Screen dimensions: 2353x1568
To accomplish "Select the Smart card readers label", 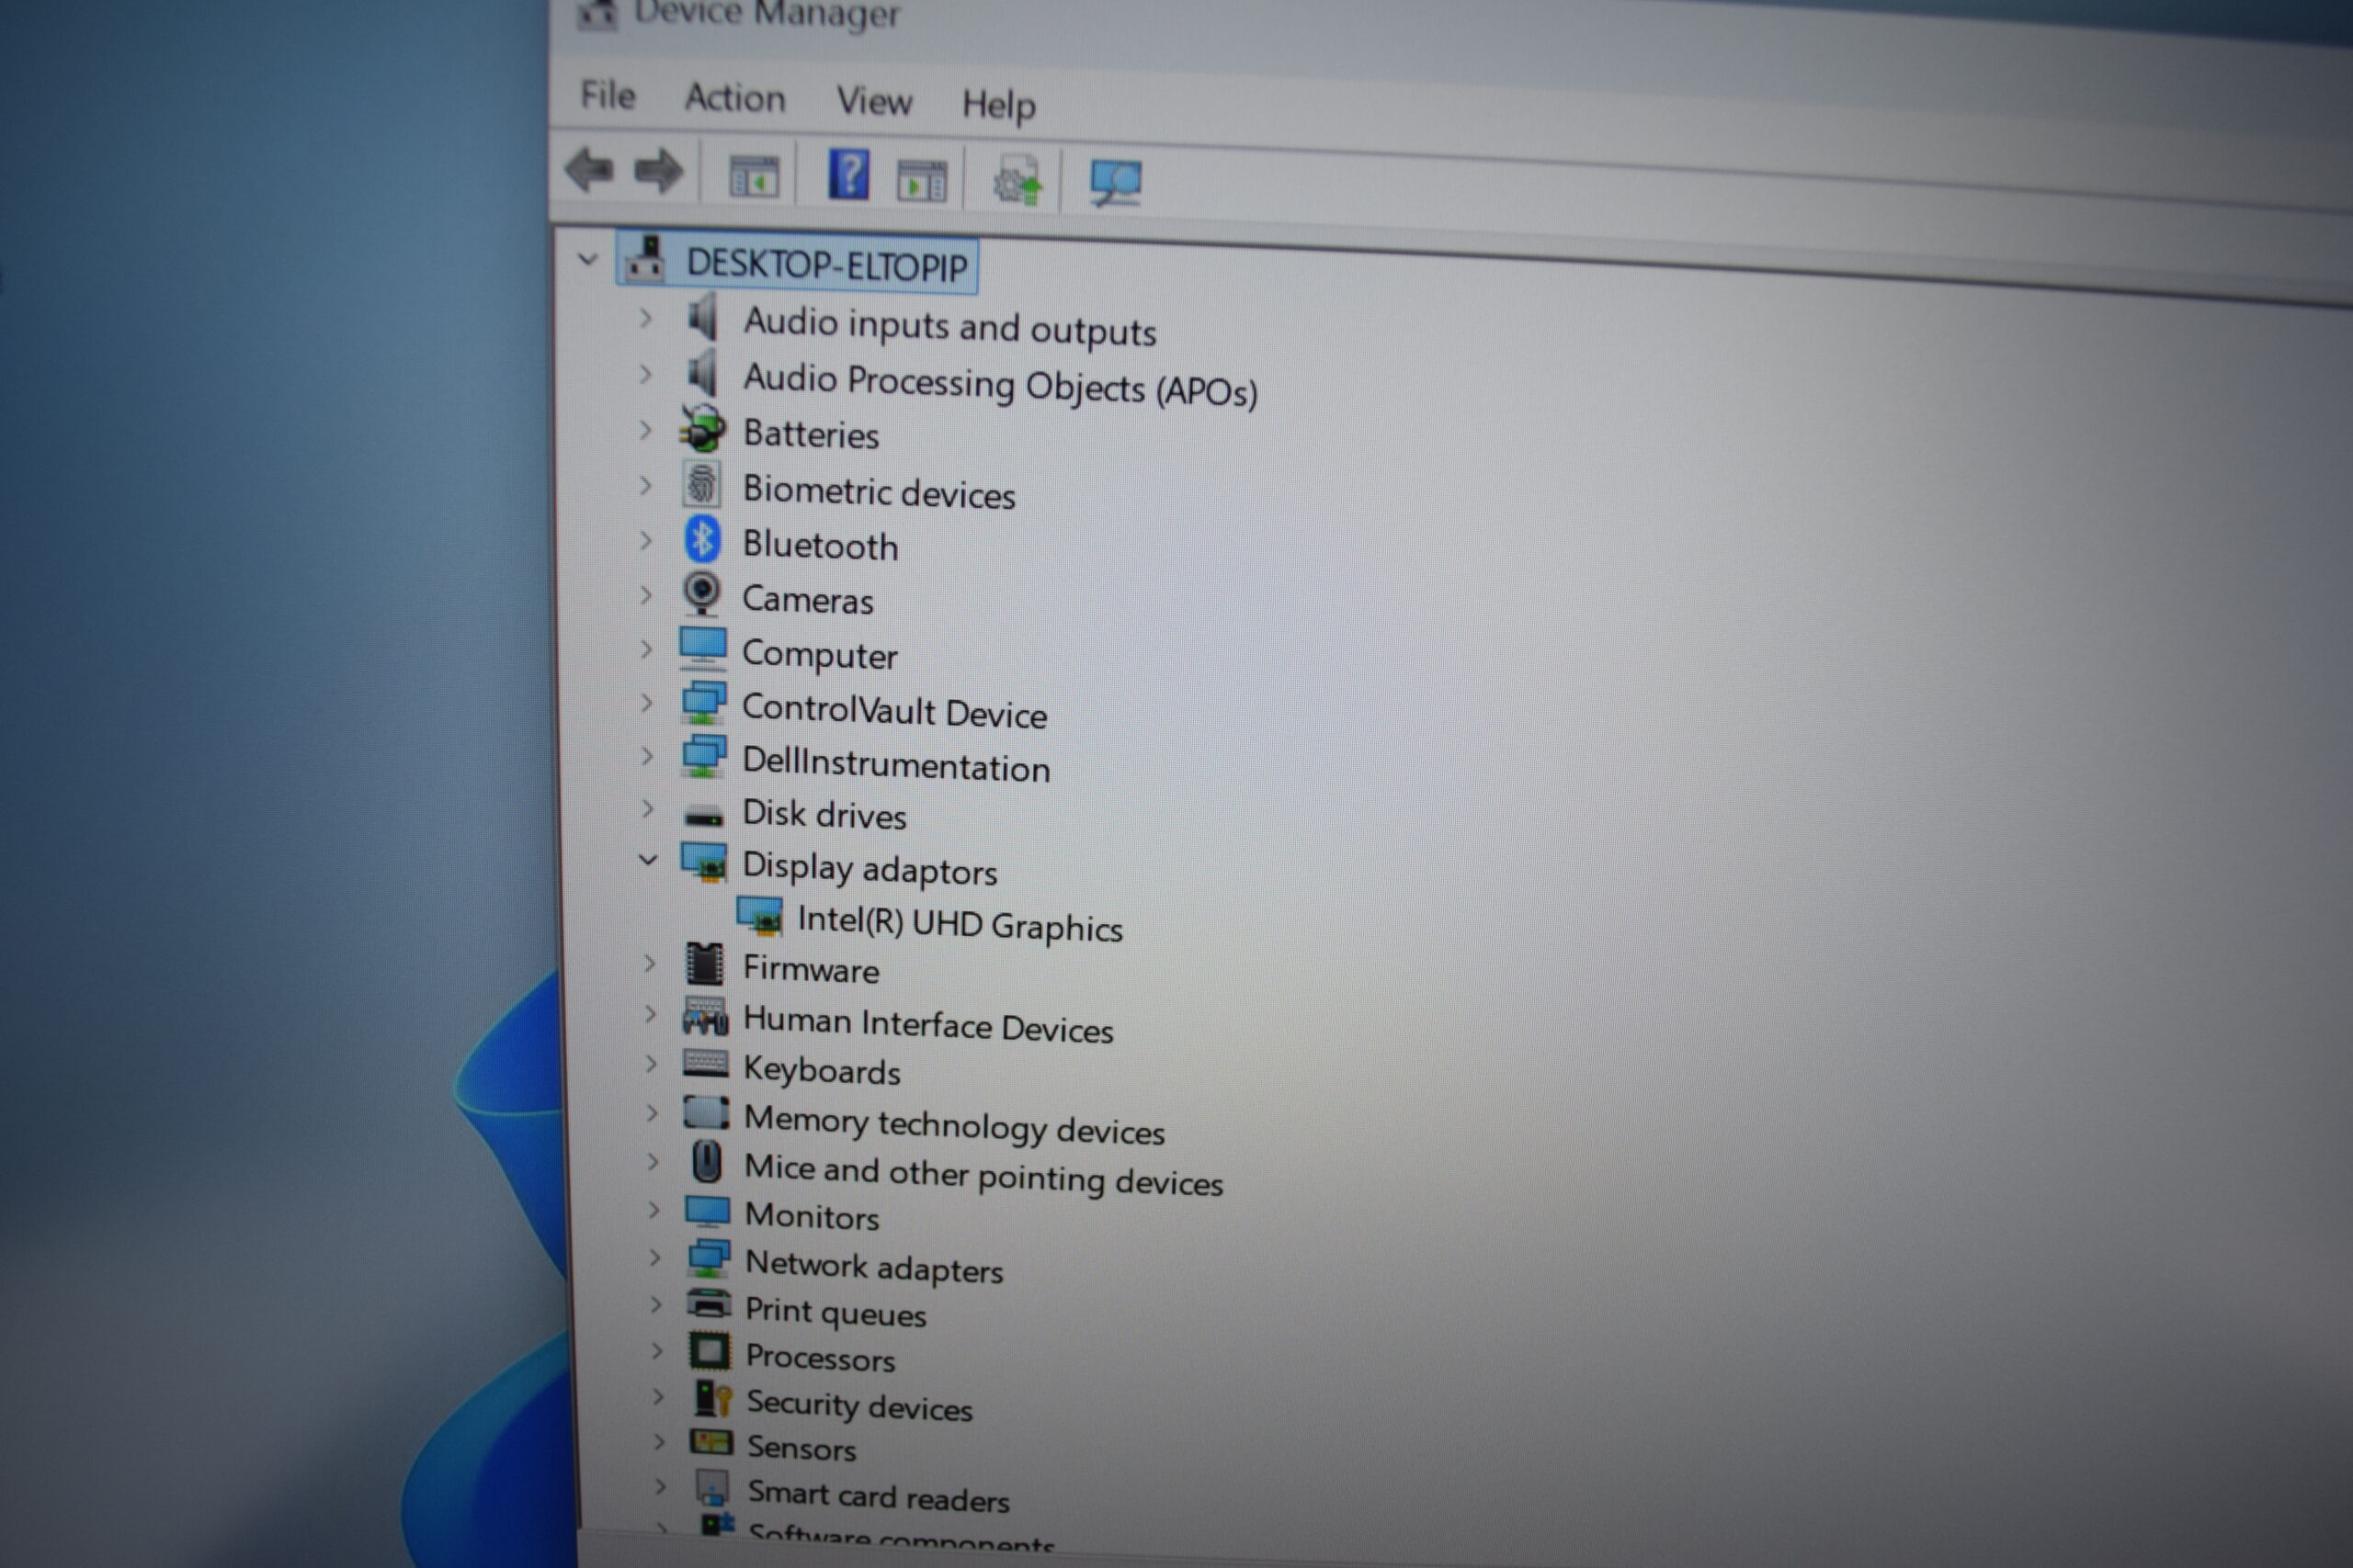I will (x=880, y=1497).
